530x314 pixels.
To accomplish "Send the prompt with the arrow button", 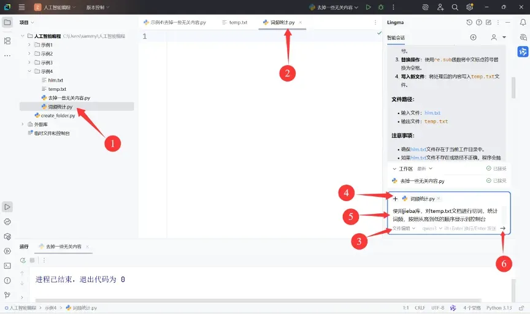I will pos(503,229).
